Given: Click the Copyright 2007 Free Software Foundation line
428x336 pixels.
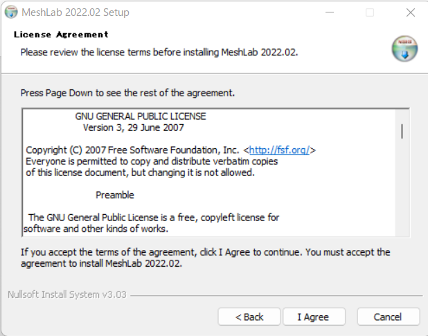Looking at the screenshot, I should click(171, 150).
